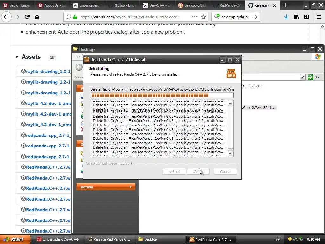Open third raylib-drawing_1.2-1 asset link
Viewport: 325px width, 244px height.
[48, 93]
